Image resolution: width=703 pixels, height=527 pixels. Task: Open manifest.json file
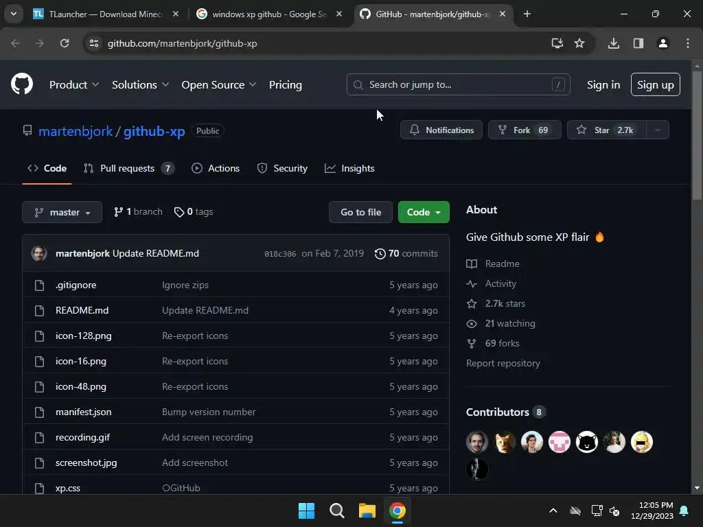tap(83, 412)
